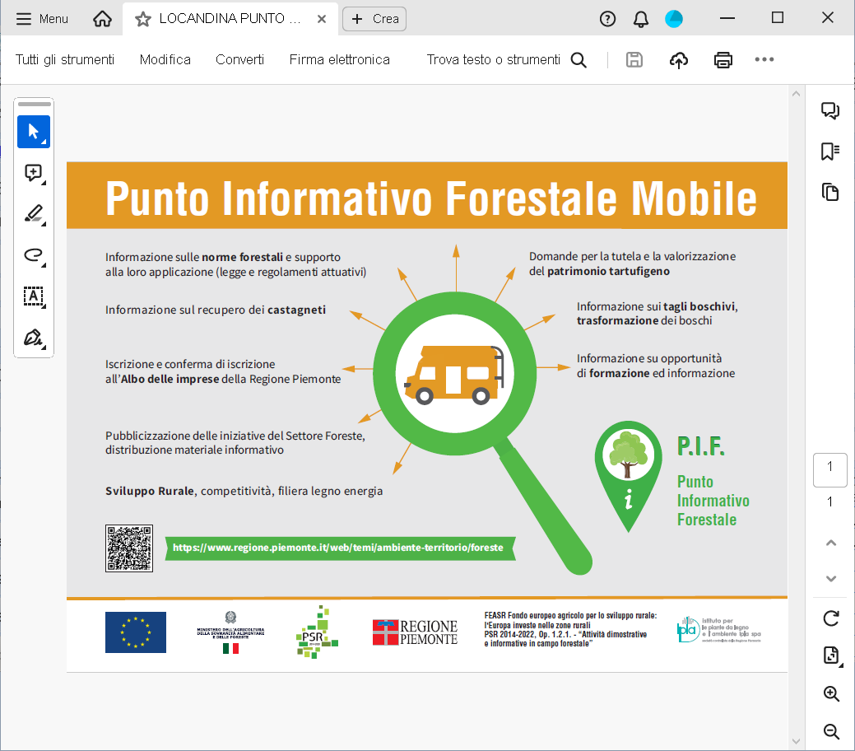Image resolution: width=855 pixels, height=751 pixels.
Task: Activate the text box selection tool
Action: [34, 296]
